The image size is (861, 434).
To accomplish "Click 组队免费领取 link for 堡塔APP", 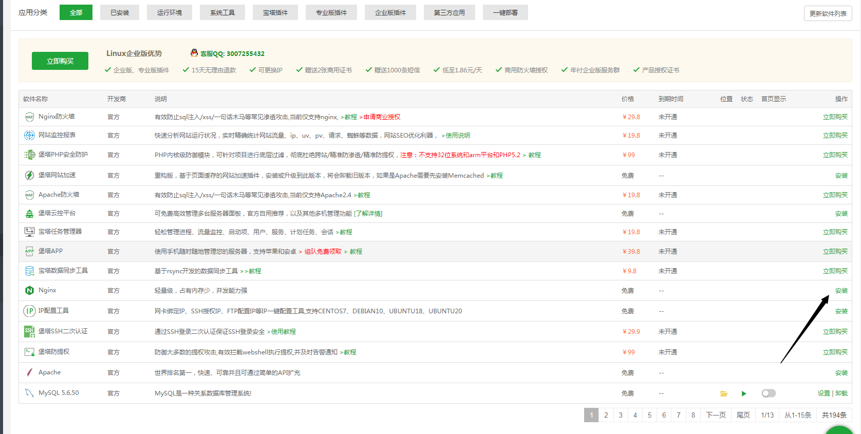I will tap(323, 252).
